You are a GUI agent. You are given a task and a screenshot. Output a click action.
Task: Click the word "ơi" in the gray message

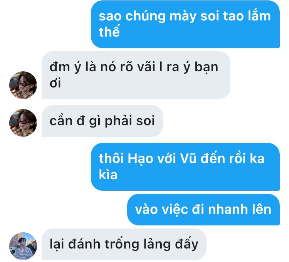click(55, 82)
